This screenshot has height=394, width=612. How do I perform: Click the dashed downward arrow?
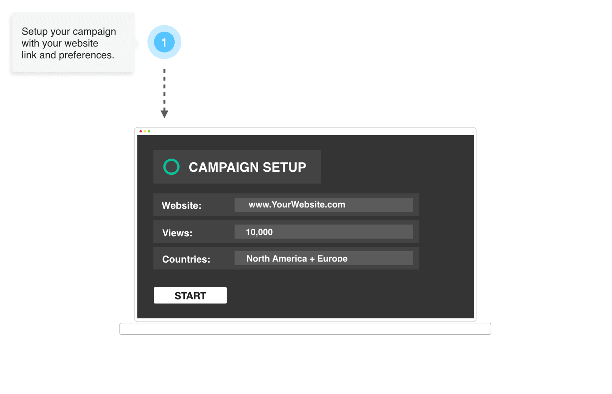pyautogui.click(x=164, y=93)
